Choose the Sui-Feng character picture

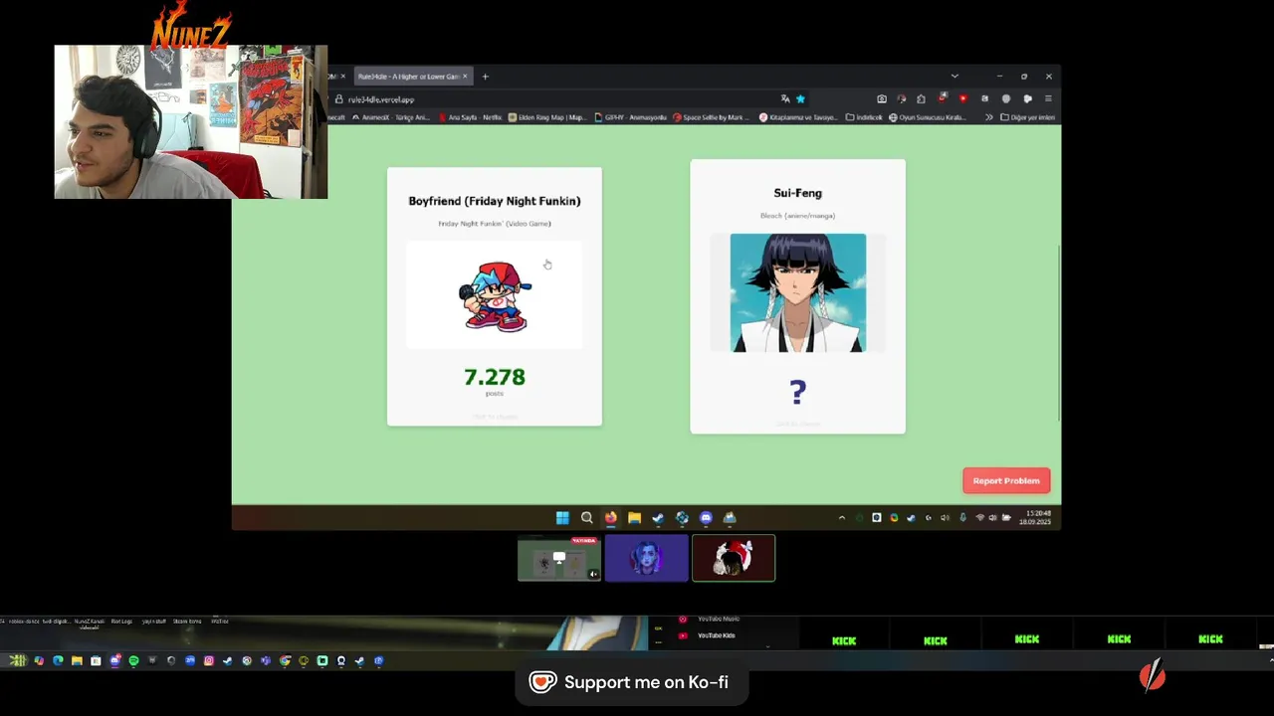(x=798, y=292)
